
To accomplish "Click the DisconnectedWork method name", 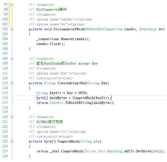I will pos(69,29).
